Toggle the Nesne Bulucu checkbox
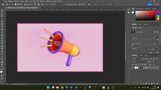 tap(25, 4)
